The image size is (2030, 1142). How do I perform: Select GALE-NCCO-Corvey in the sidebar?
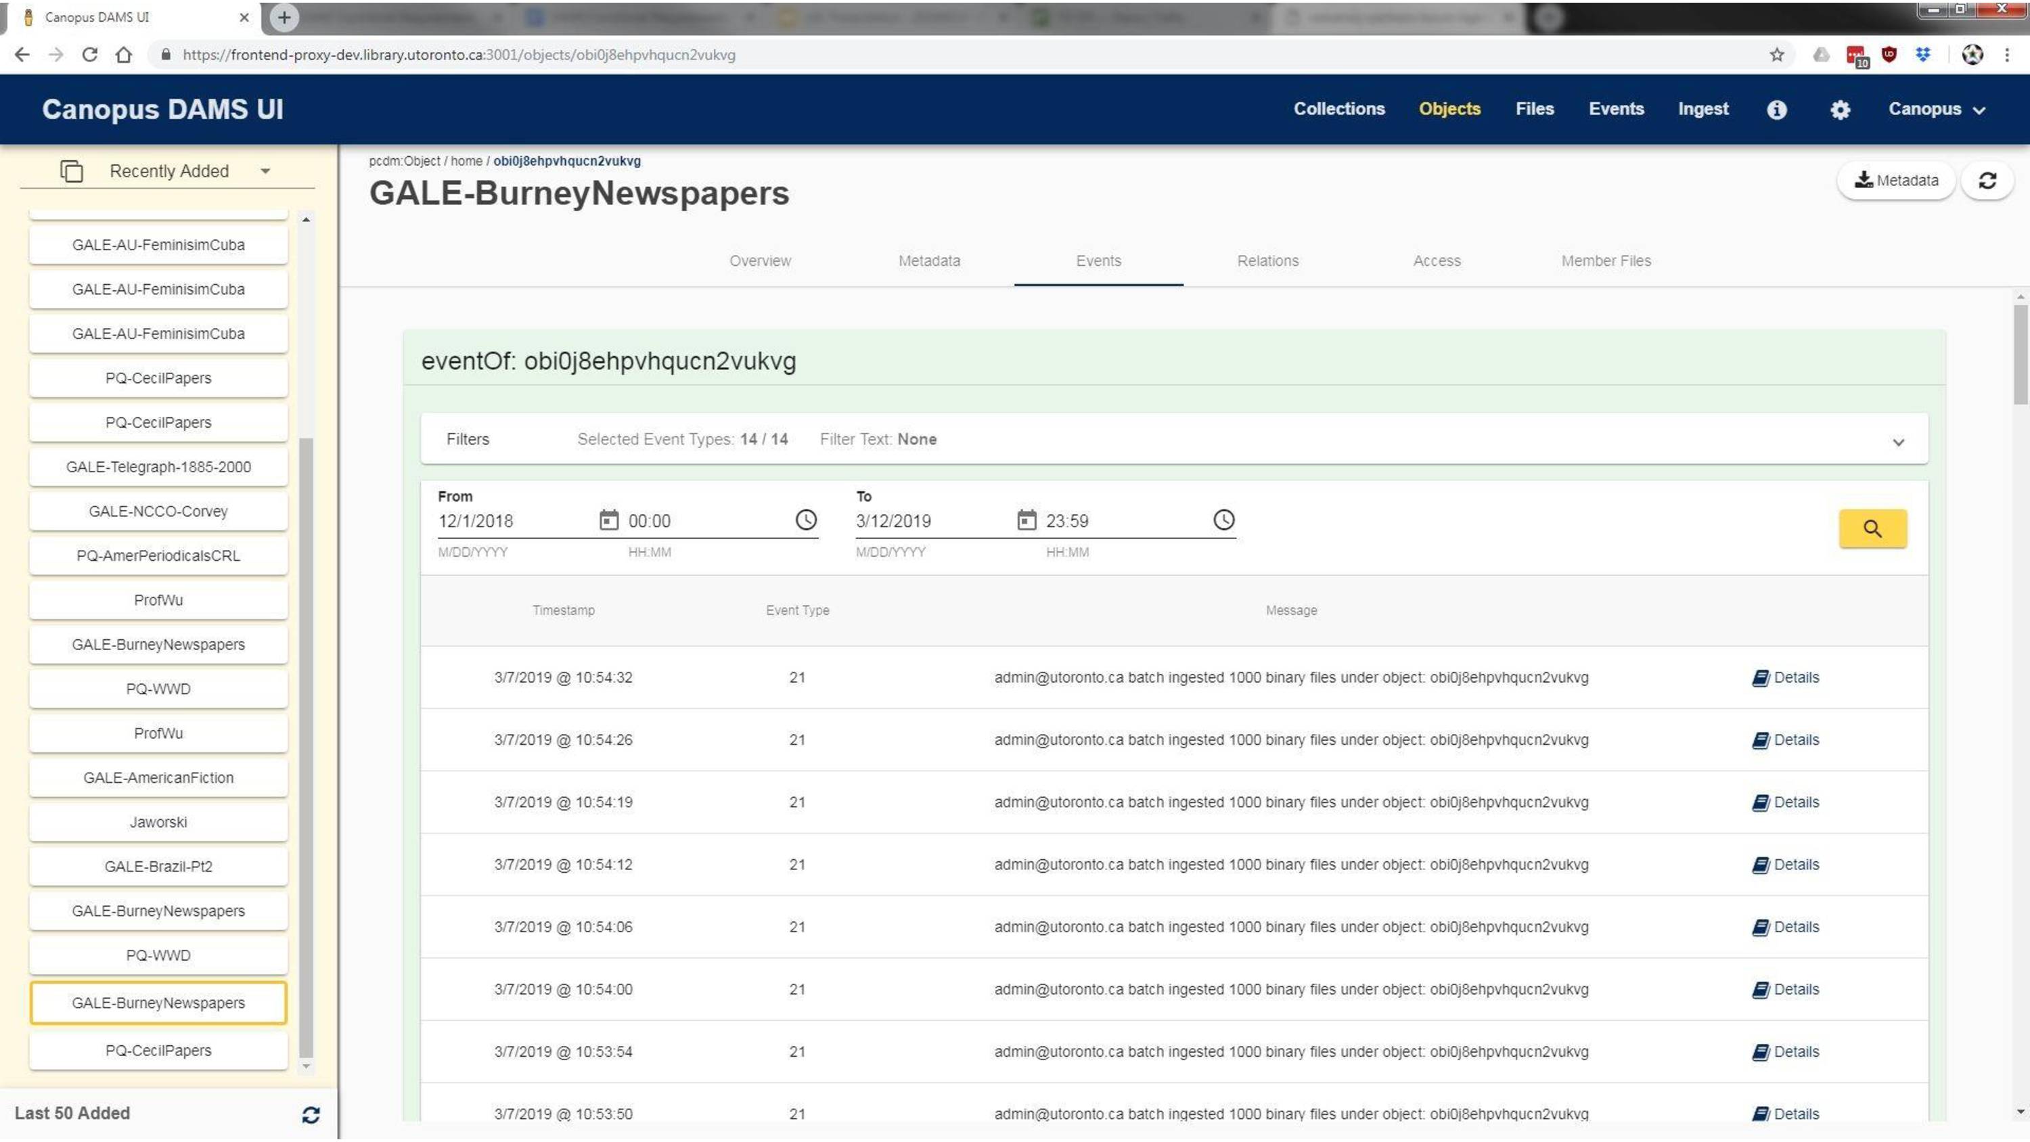pos(158,511)
